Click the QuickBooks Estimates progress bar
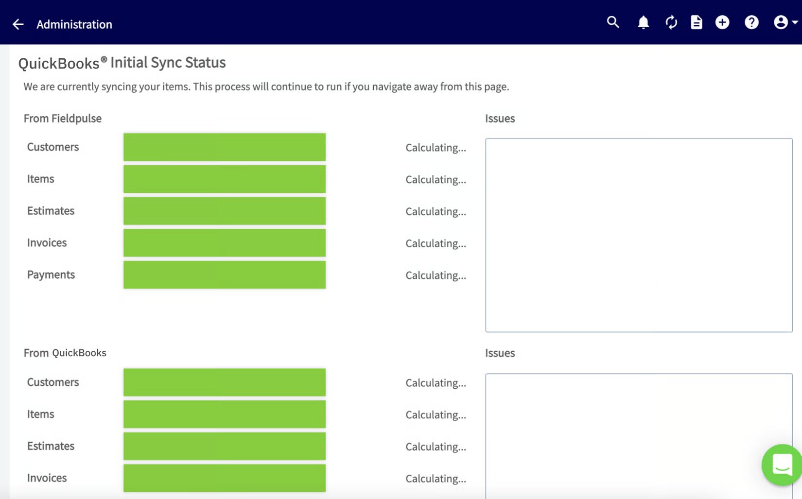 (x=225, y=446)
